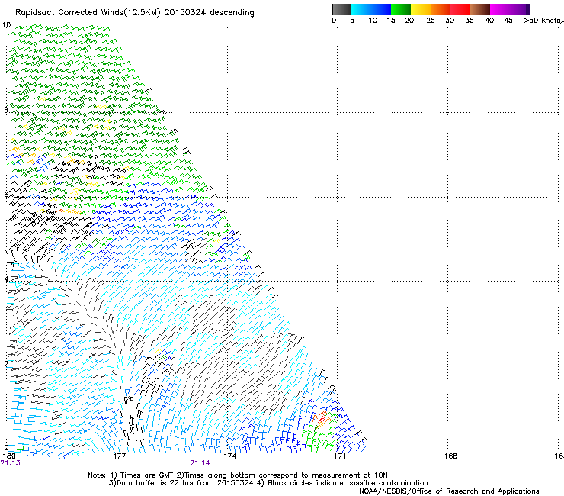Click the '>50 knots' legend label
564x496 pixels.
[543, 21]
